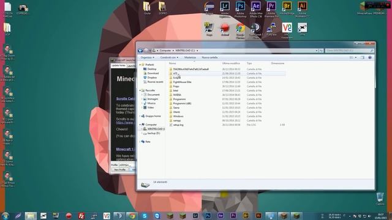The width and height of the screenshot is (392, 220).
Task: Open the Cestino recycle bin icon
Action: pyautogui.click(x=380, y=199)
